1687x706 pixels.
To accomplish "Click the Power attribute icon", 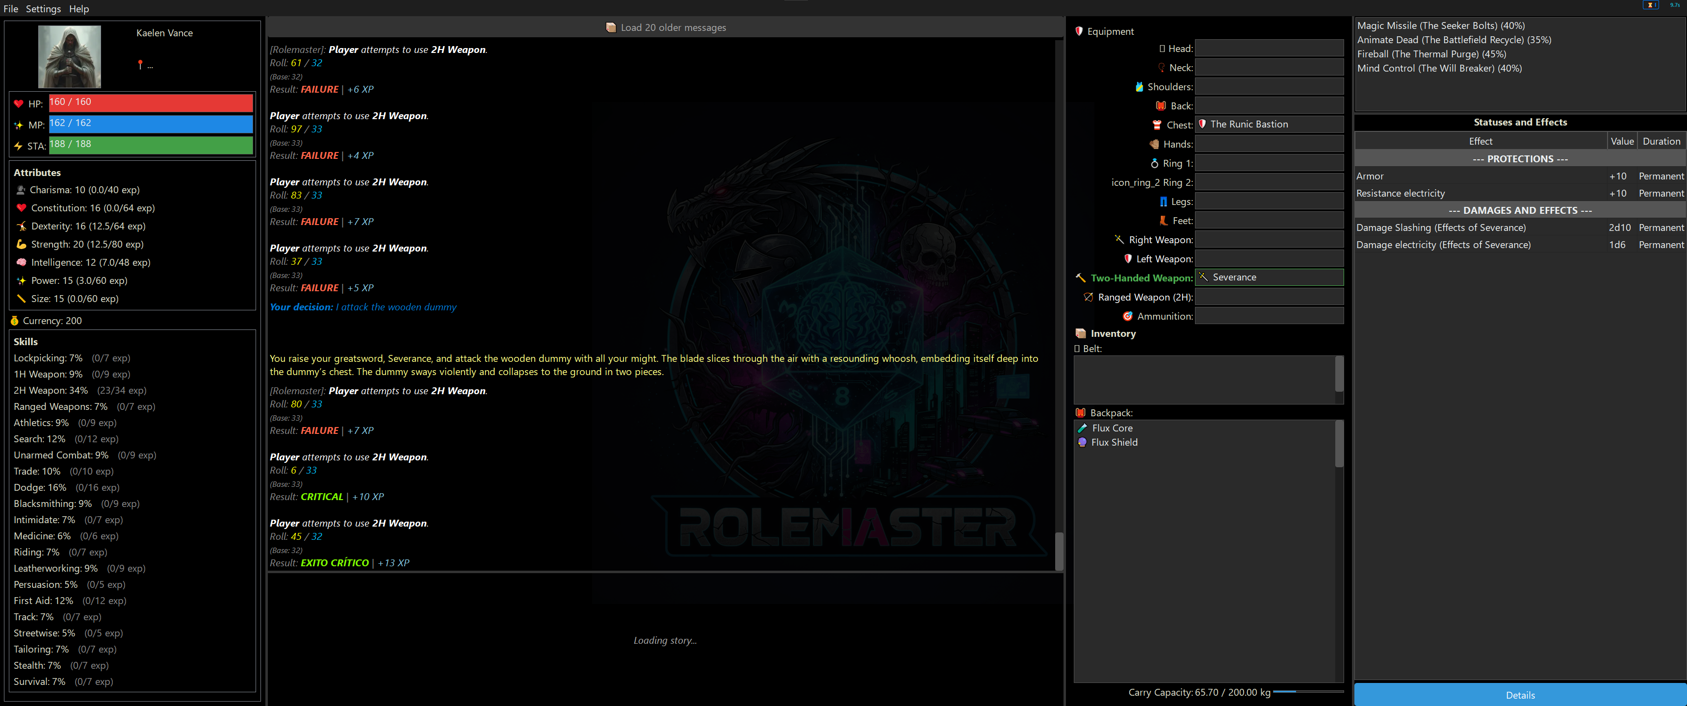I will coord(21,281).
